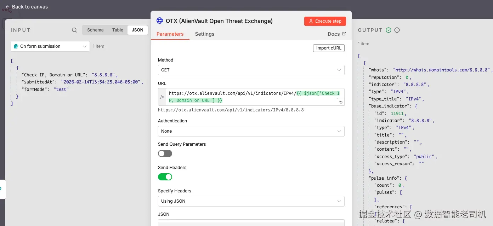The image size is (493, 226).
Task: Switch input view to Schema
Action: pos(95,30)
